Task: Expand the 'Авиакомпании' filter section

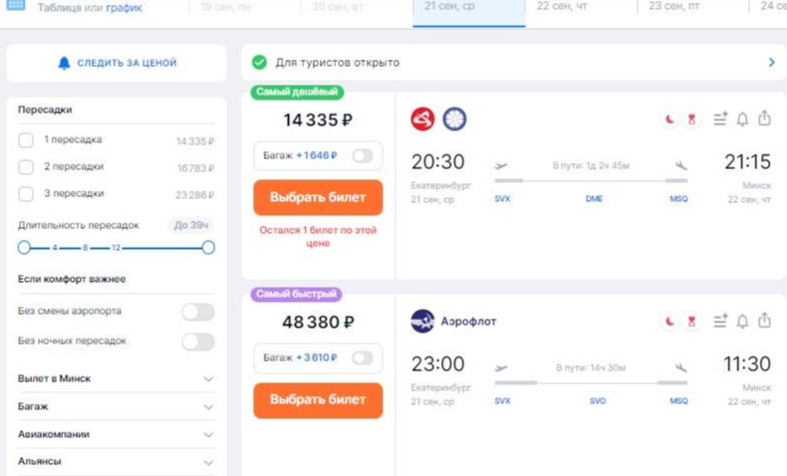Action: 208,435
